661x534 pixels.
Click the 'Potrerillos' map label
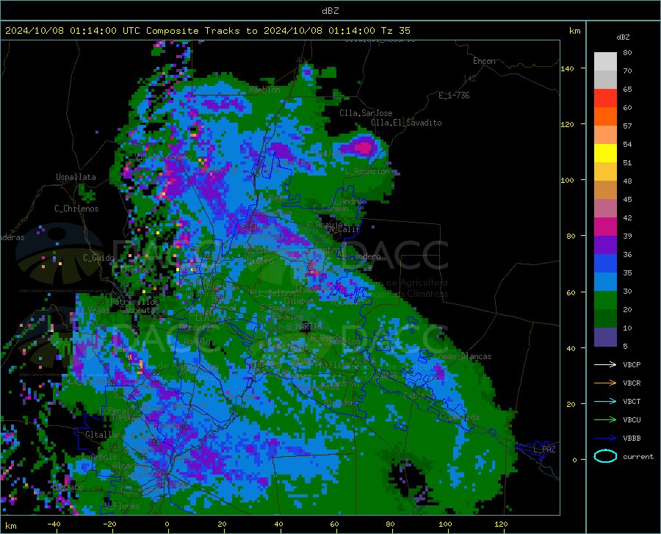click(x=134, y=302)
